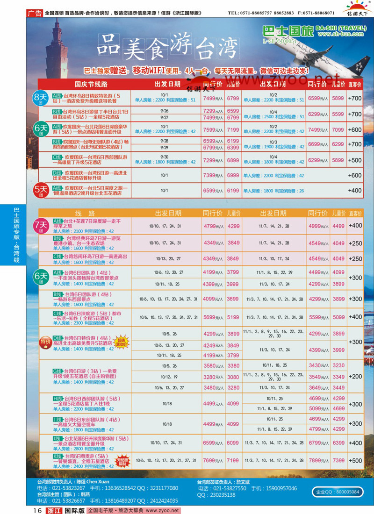This screenshot has height=514, width=374.
Task: Click QQ number 230235138
Action: (x=223, y=495)
